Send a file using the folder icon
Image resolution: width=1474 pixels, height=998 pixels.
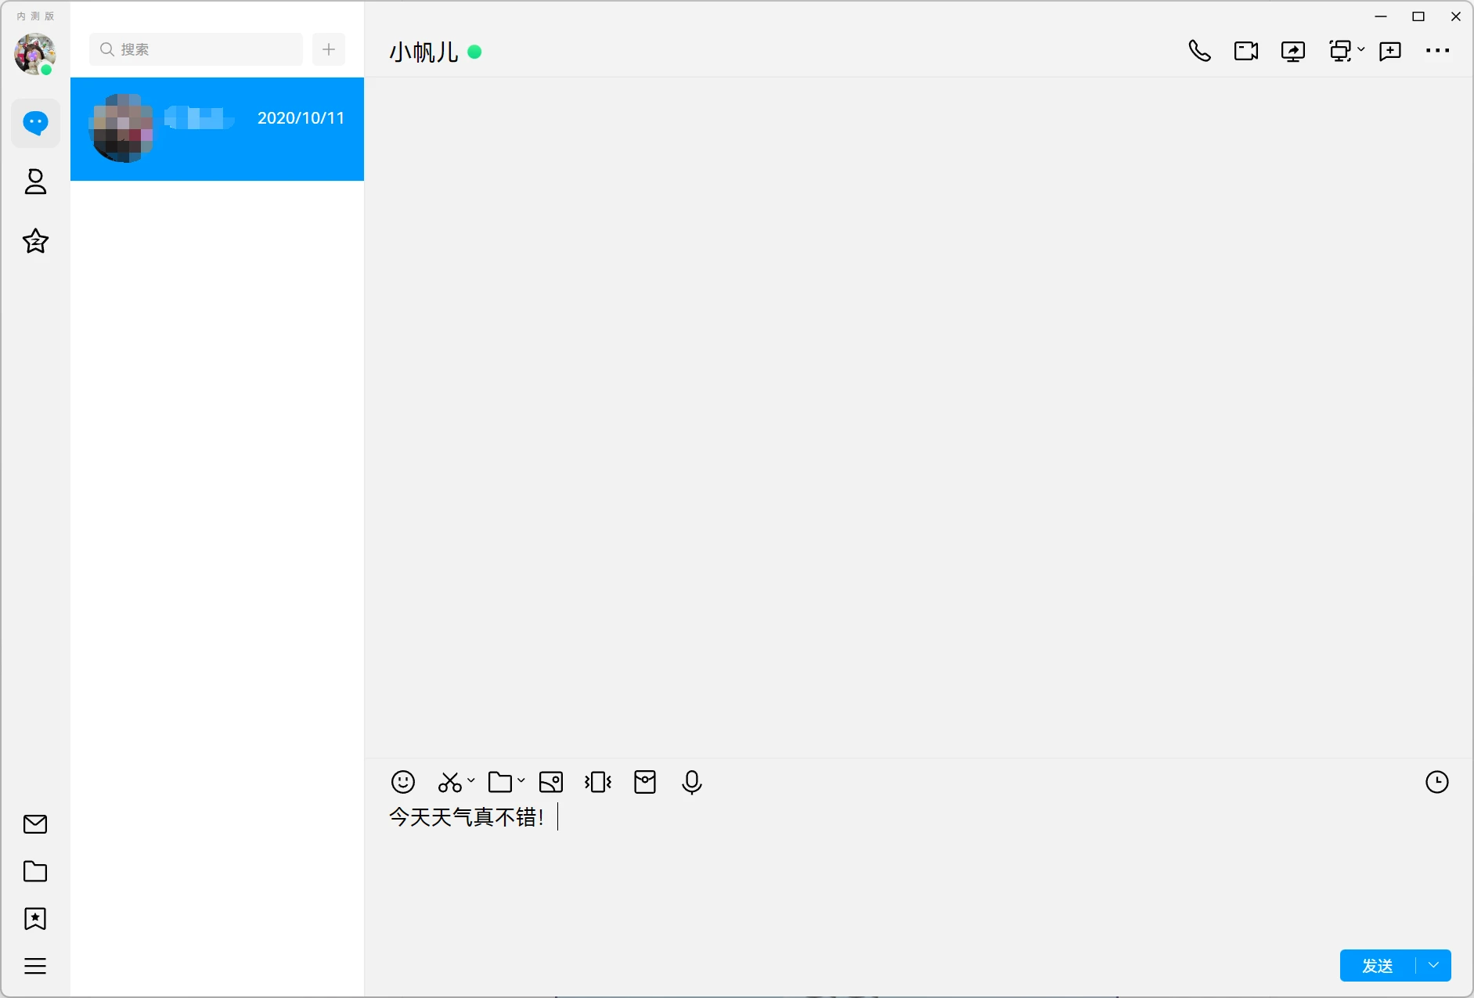500,782
